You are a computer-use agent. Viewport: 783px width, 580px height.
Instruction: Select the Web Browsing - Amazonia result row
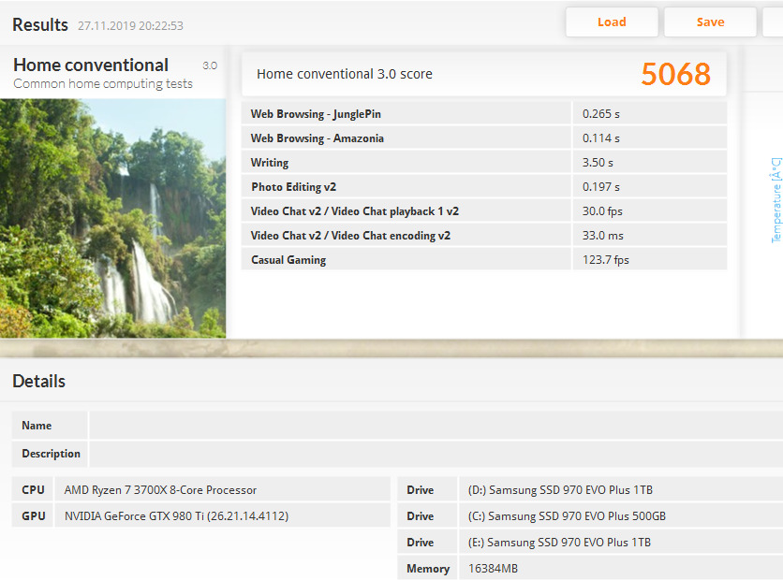tap(483, 138)
